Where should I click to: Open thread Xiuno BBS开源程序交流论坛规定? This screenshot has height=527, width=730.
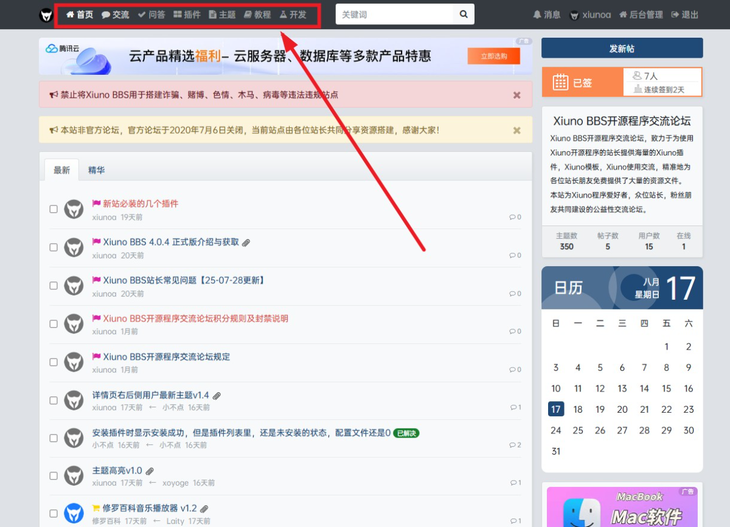[167, 357]
